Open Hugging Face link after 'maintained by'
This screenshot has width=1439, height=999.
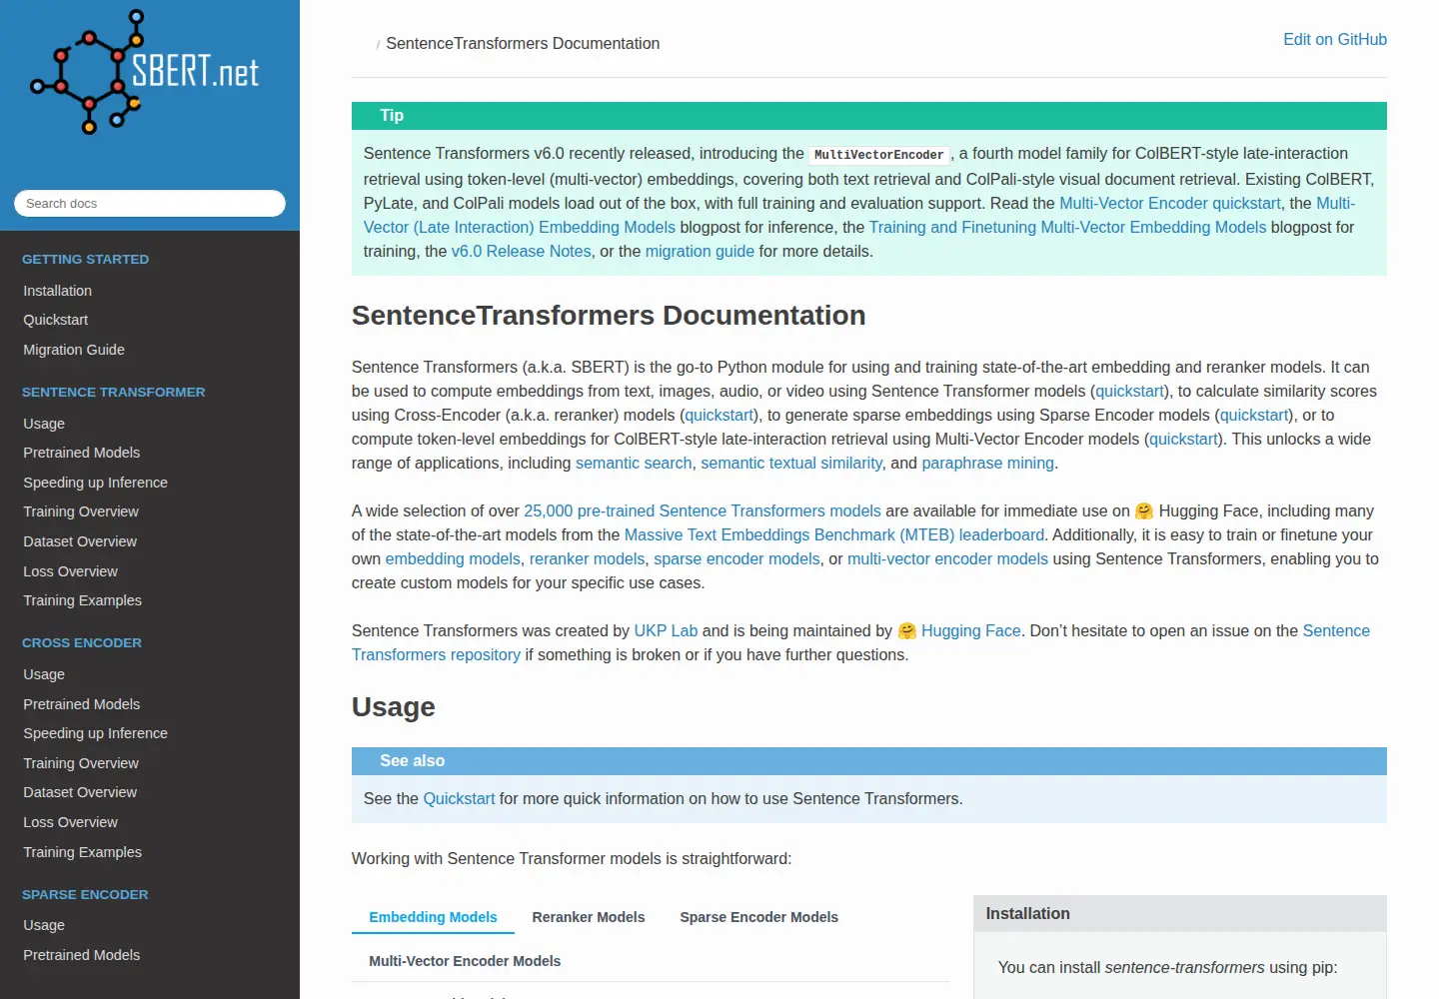(970, 630)
